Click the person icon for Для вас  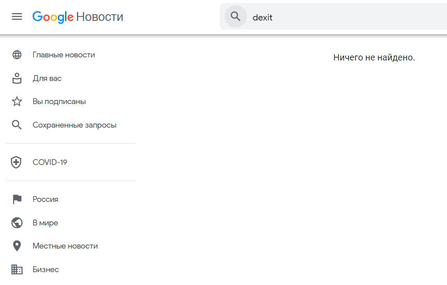tap(17, 78)
